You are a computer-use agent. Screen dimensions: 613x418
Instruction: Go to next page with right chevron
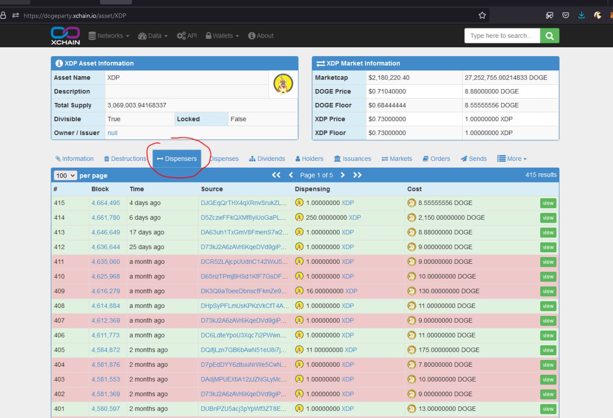tap(342, 175)
